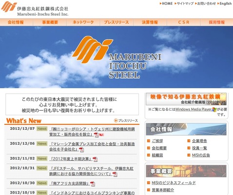Click the What's New heading
The image size is (233, 195).
coord(24,121)
